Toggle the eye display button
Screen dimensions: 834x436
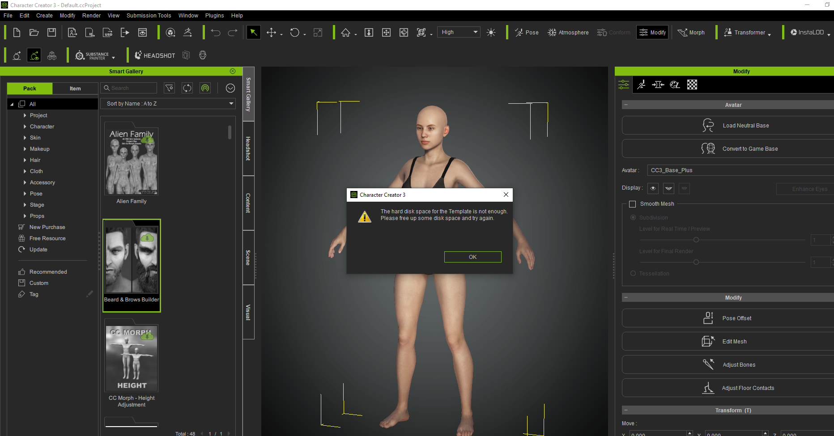tap(653, 188)
